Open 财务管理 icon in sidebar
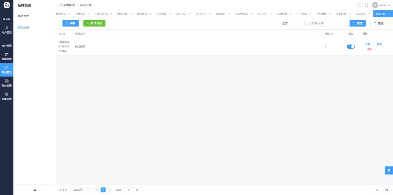This screenshot has height=195, width=393. click(x=7, y=81)
